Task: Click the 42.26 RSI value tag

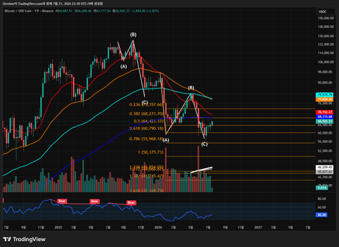Action: (x=321, y=215)
